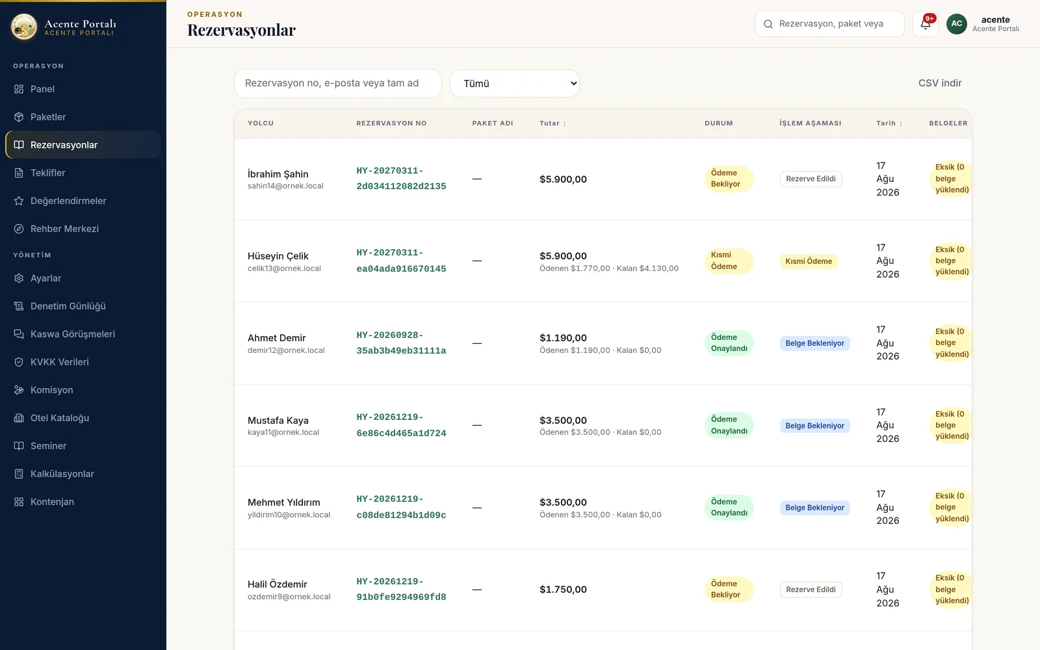
Task: Focus the reservation number search field
Action: coord(338,83)
